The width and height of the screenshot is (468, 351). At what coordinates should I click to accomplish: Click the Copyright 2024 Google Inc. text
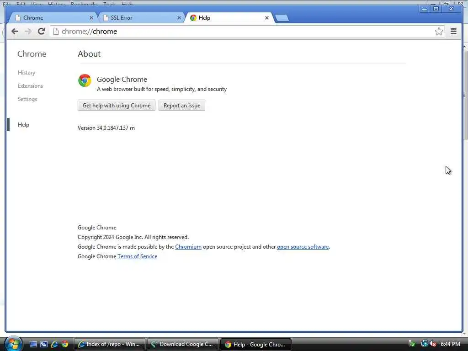[x=133, y=237]
